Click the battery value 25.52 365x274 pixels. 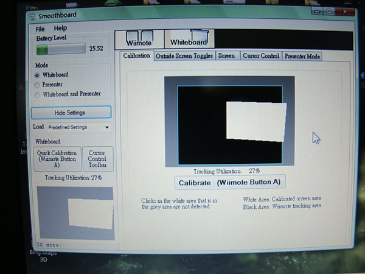click(x=96, y=49)
